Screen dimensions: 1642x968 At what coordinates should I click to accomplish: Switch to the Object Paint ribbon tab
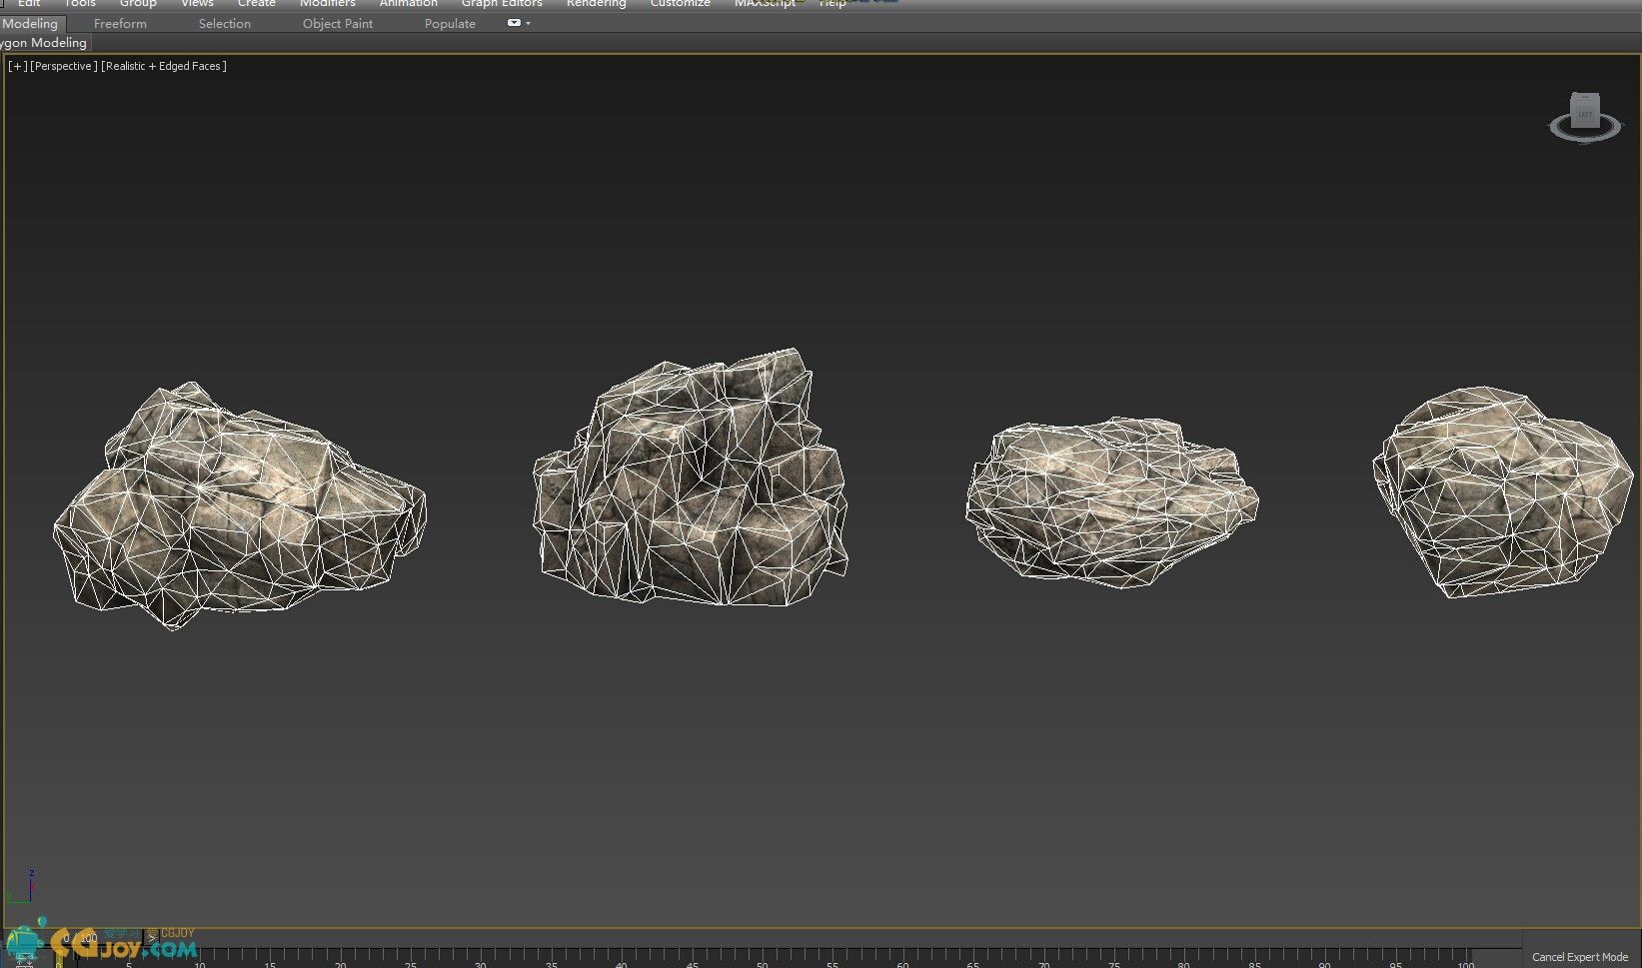coord(338,23)
